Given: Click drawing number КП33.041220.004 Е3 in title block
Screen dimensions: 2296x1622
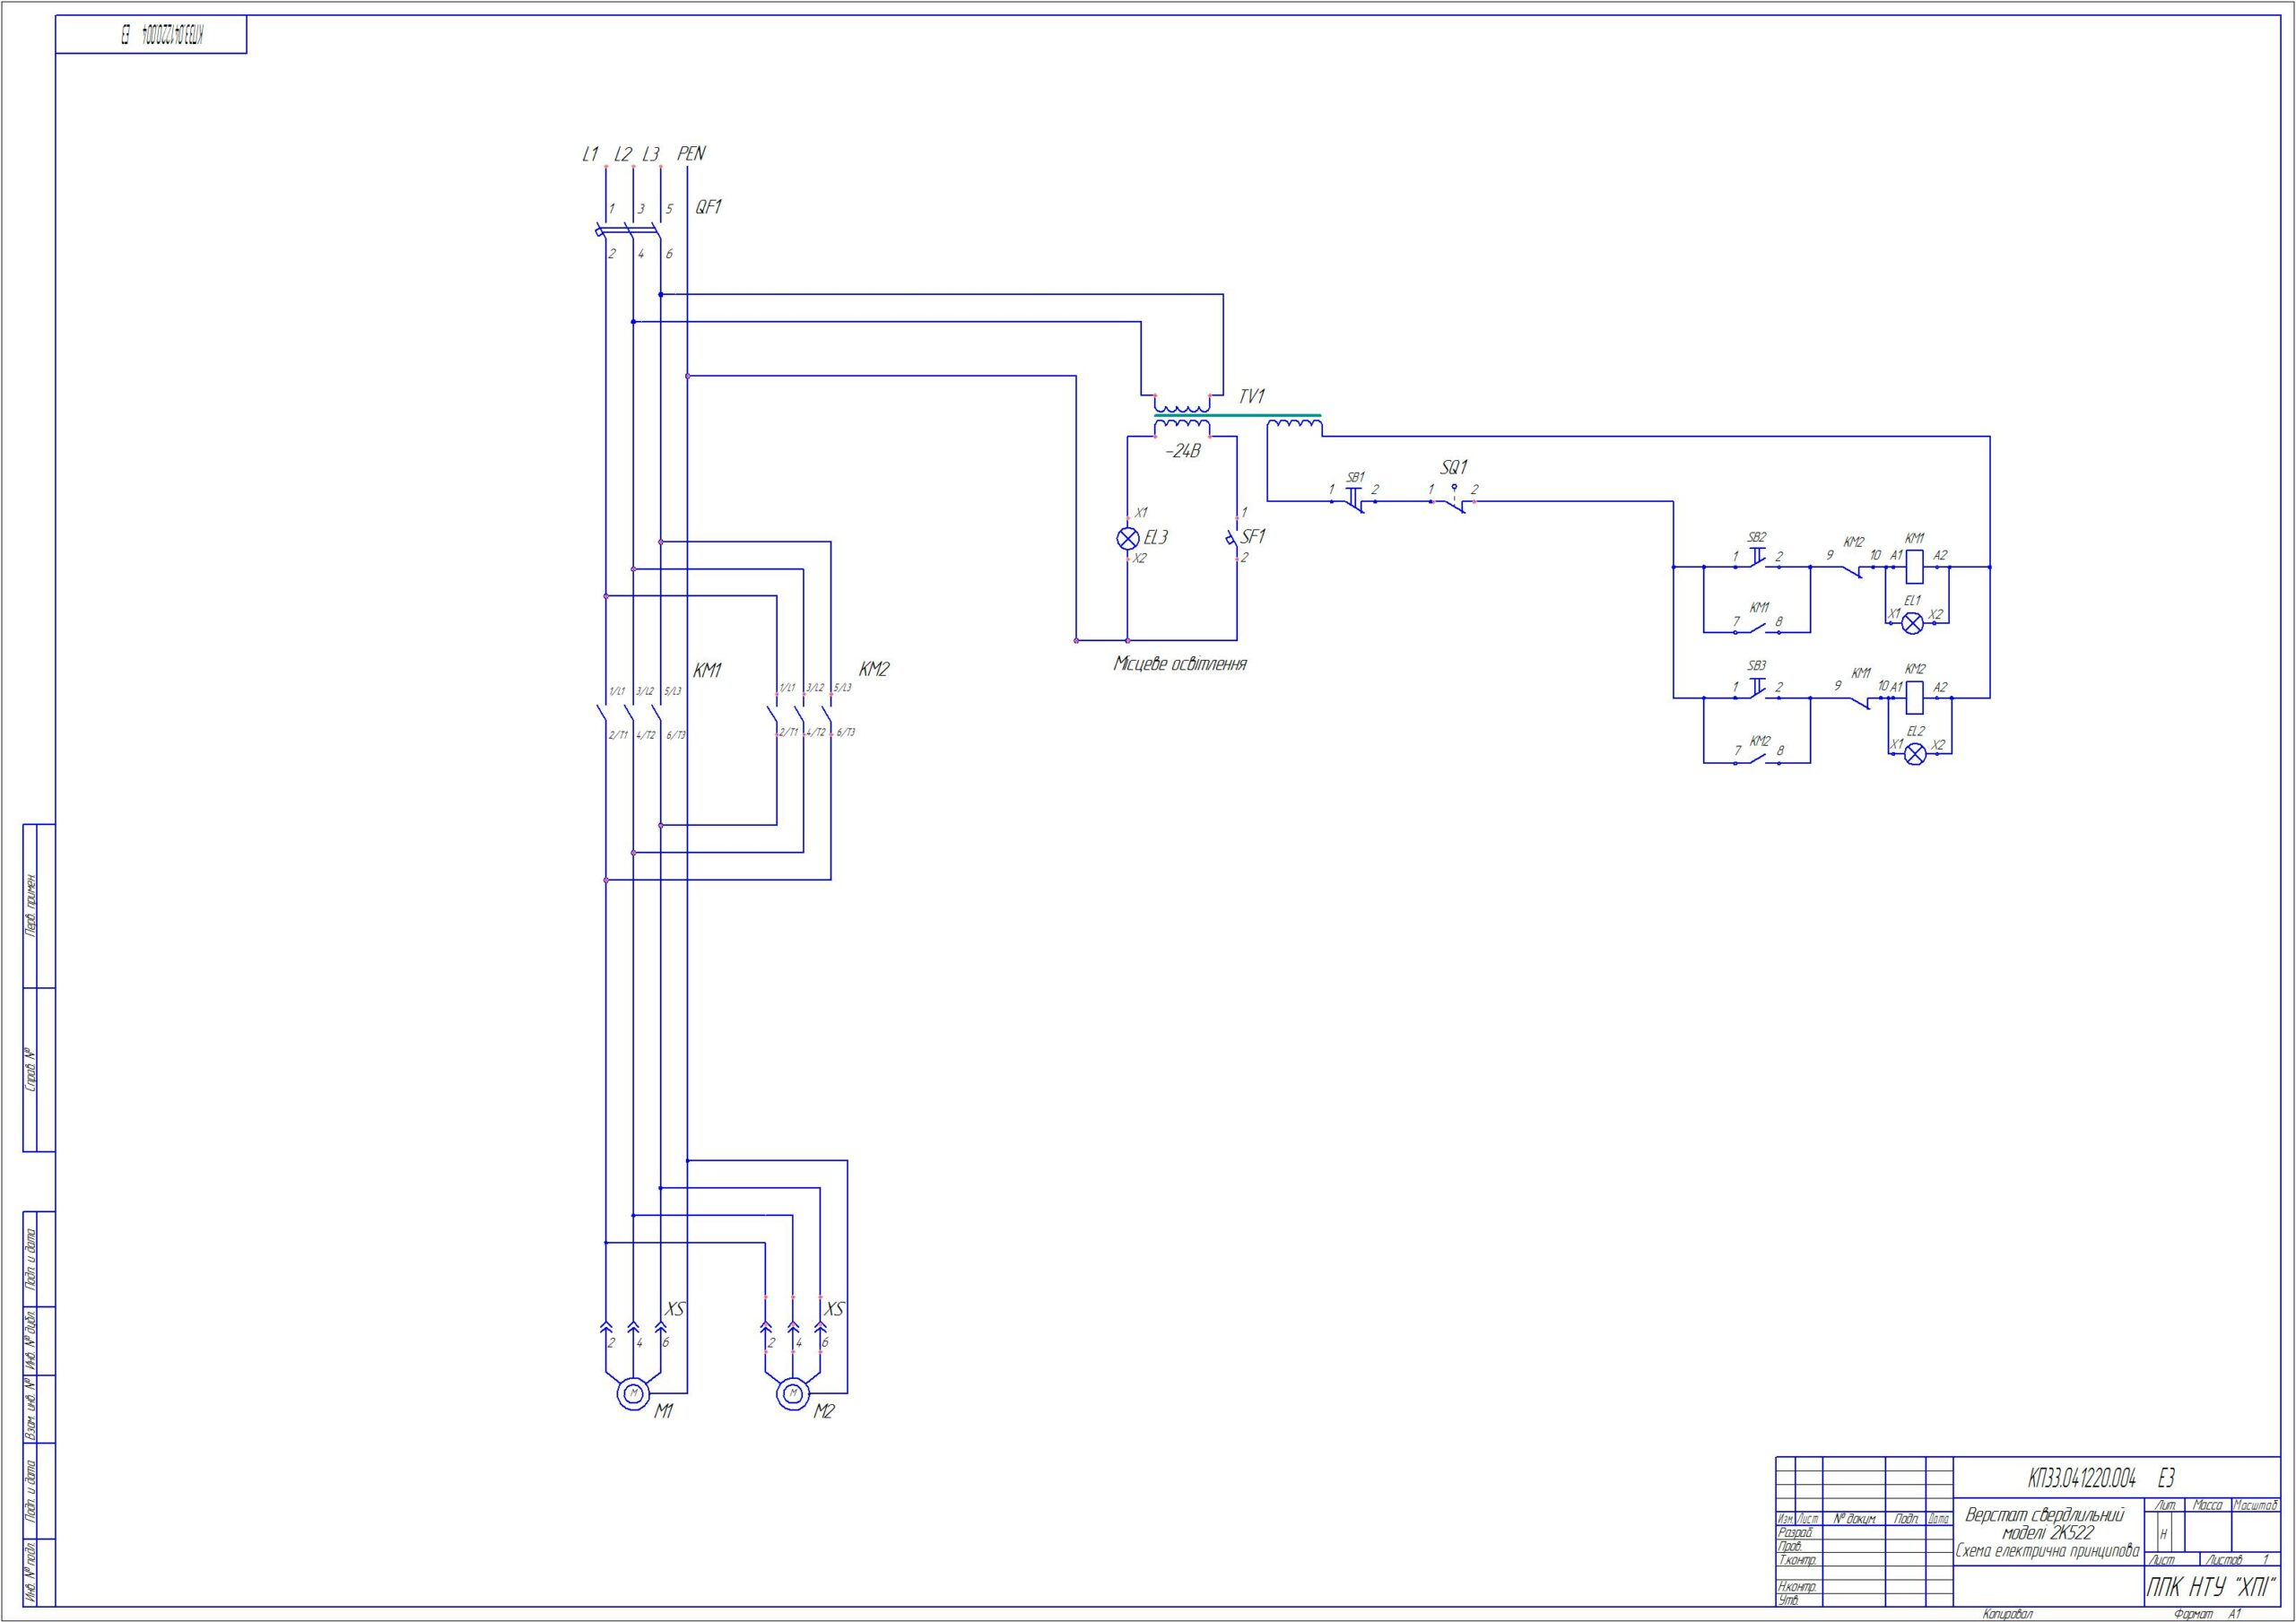Looking at the screenshot, I should pyautogui.click(x=2102, y=1479).
